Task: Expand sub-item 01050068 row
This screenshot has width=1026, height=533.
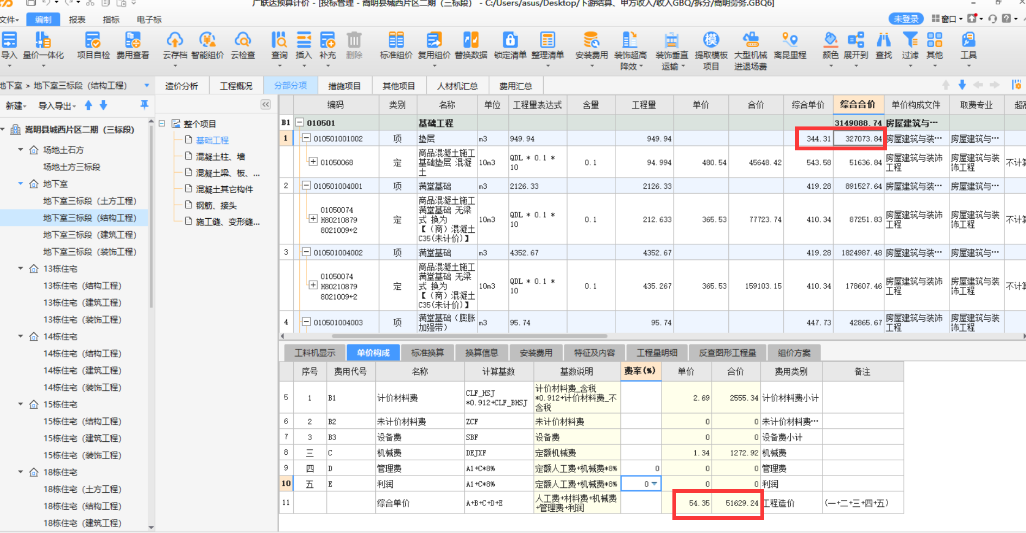Action: [x=313, y=161]
